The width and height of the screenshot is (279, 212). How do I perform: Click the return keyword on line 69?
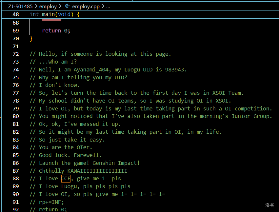click(x=51, y=30)
